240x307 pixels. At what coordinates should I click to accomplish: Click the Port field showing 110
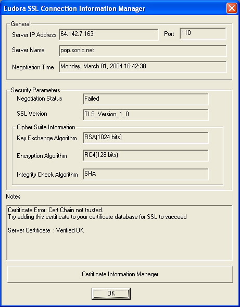pyautogui.click(x=203, y=33)
